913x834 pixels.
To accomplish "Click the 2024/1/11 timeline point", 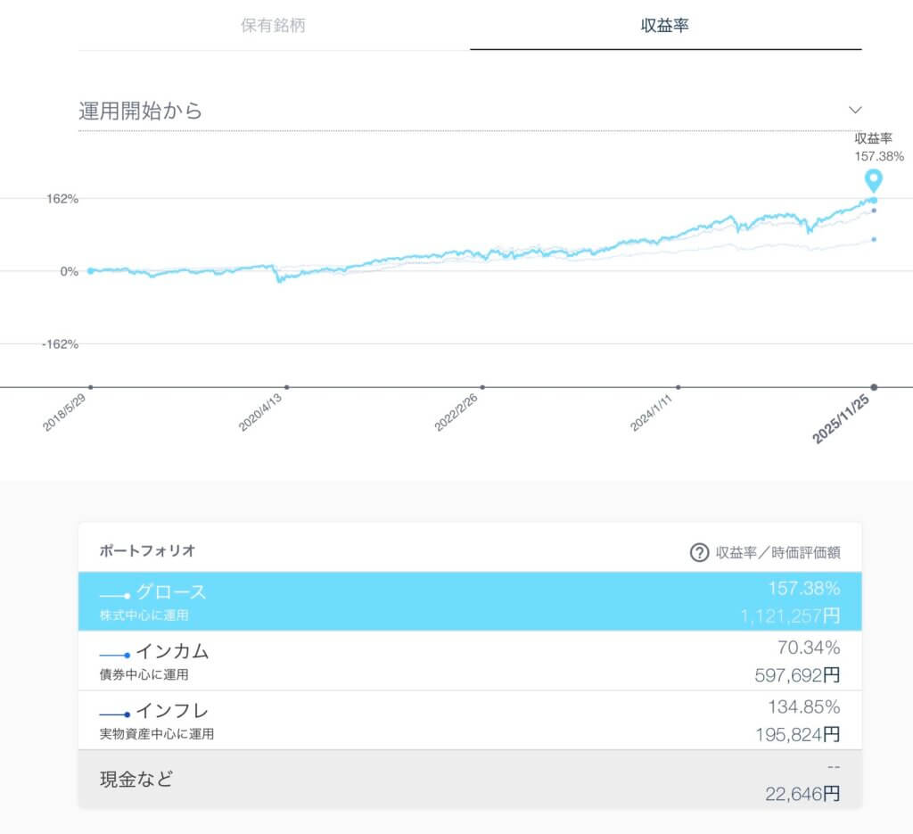I will (x=679, y=387).
